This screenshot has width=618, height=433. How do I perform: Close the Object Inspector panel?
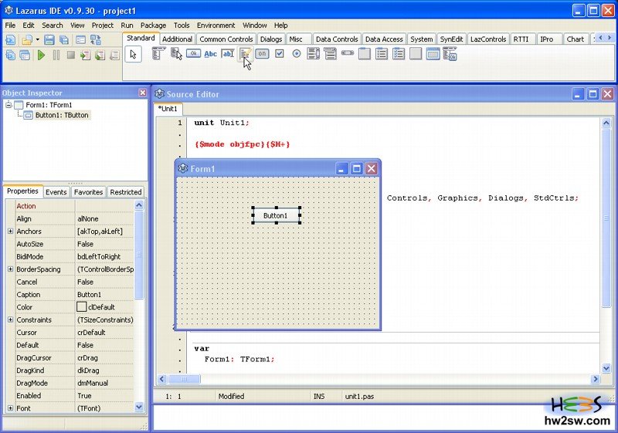(143, 93)
